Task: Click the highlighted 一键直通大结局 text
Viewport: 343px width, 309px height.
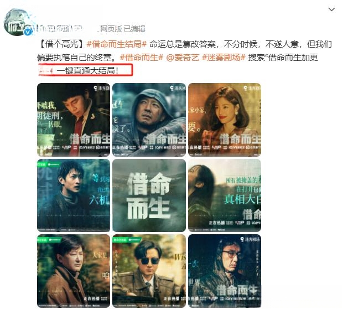Action: point(88,70)
